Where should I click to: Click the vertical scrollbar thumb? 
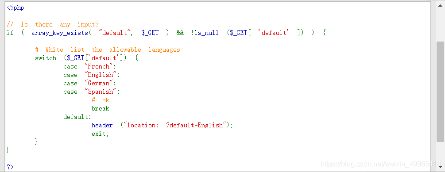[x=440, y=92]
